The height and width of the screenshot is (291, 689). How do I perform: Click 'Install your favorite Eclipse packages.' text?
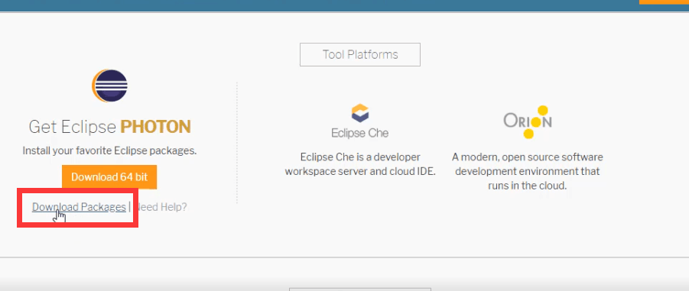[109, 150]
